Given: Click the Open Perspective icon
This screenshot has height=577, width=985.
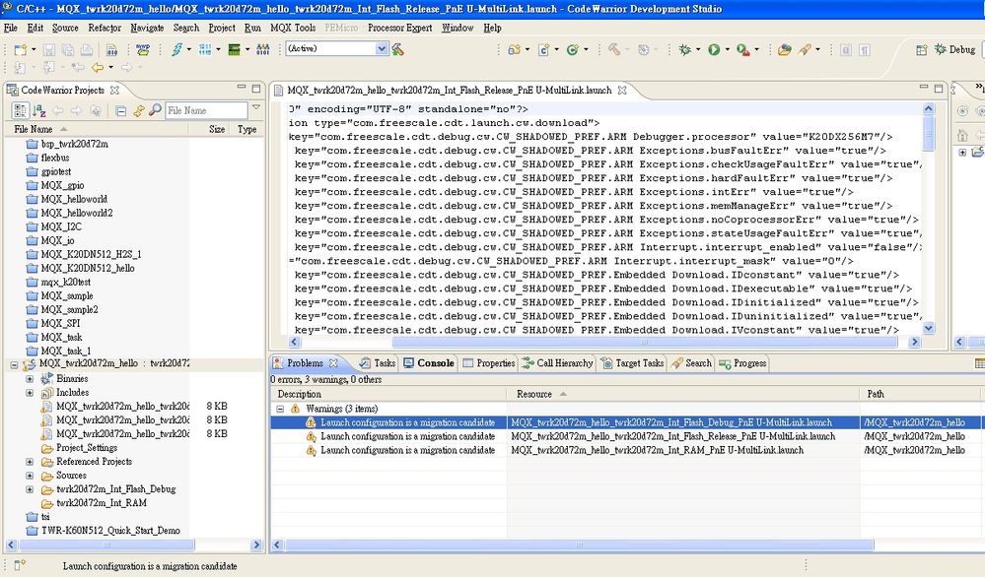Looking at the screenshot, I should (922, 49).
